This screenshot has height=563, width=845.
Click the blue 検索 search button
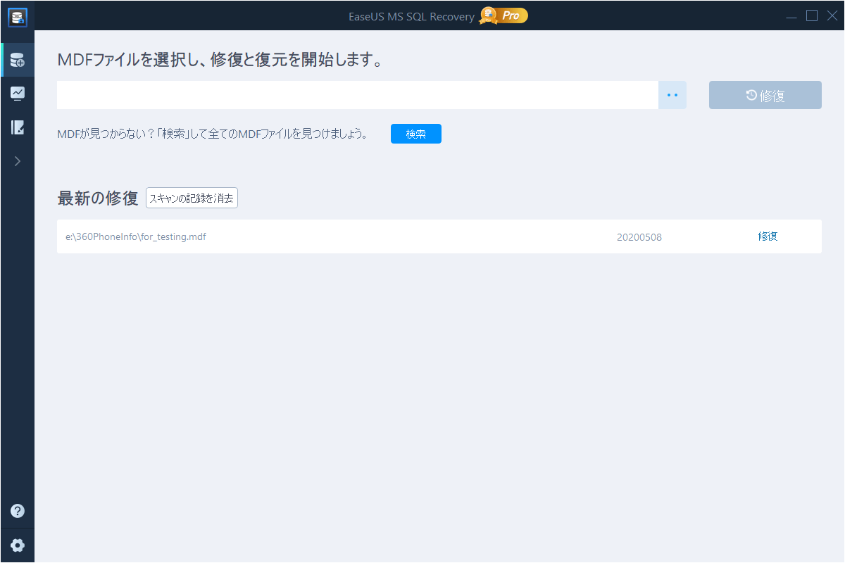[416, 134]
